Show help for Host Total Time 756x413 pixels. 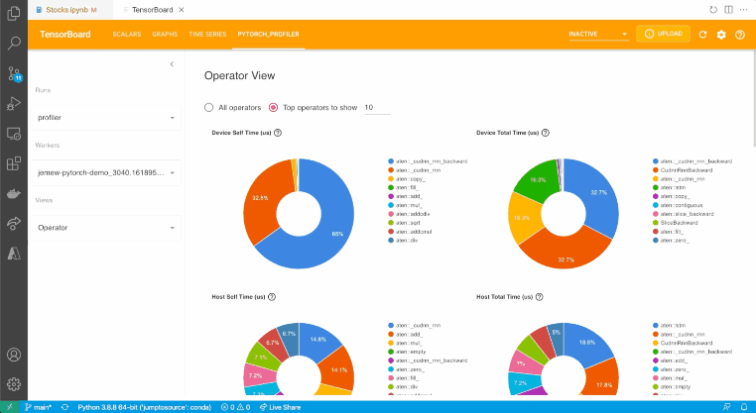coord(539,297)
